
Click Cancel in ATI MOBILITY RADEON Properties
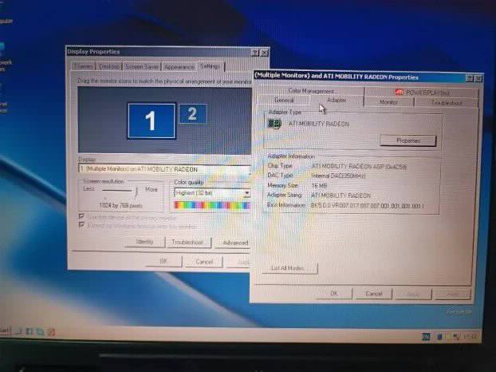(x=374, y=294)
